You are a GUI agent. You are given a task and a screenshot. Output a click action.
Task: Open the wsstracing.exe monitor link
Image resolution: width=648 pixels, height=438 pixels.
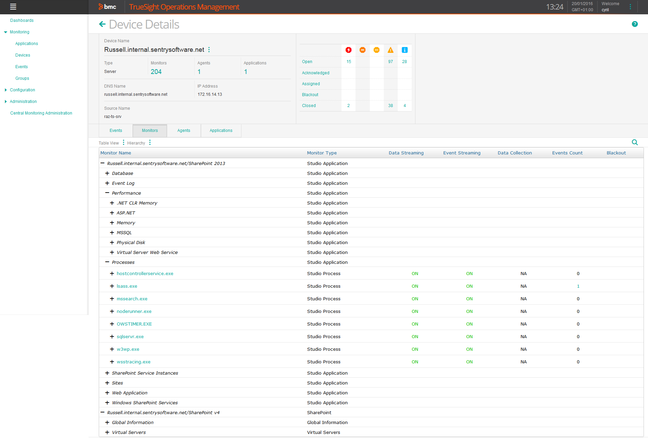[x=133, y=362]
